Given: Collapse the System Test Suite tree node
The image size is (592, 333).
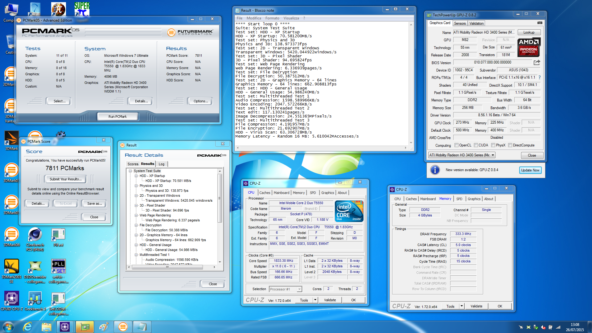Looking at the screenshot, I should click(130, 171).
